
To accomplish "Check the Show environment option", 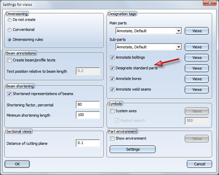I will point(112,139).
